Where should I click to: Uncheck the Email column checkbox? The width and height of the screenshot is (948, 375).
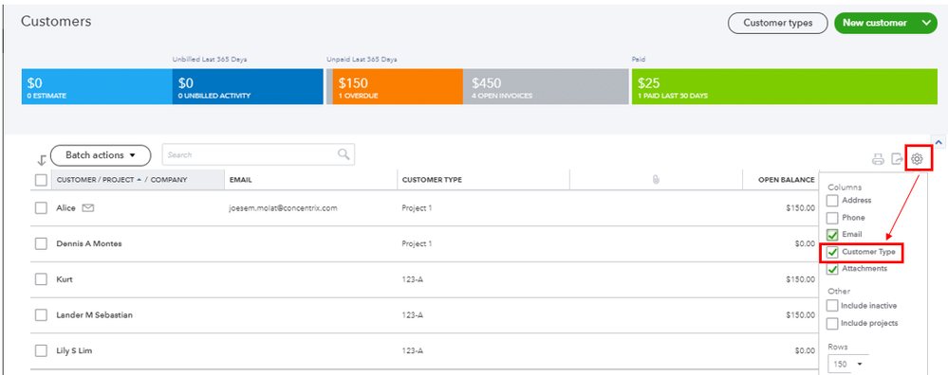pyautogui.click(x=832, y=235)
